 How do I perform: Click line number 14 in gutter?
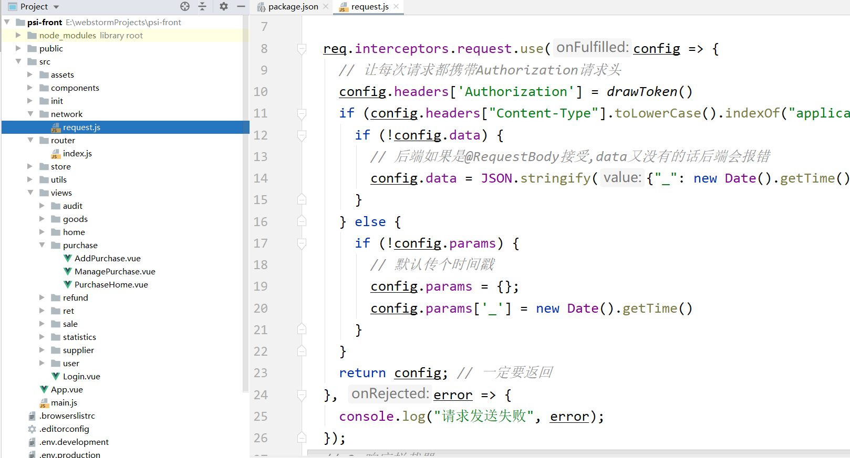(261, 178)
